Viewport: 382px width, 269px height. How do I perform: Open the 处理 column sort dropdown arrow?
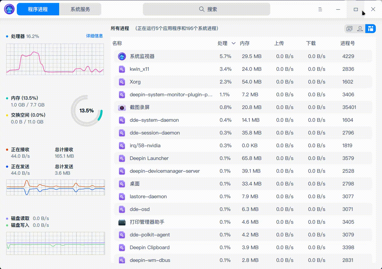click(x=233, y=43)
